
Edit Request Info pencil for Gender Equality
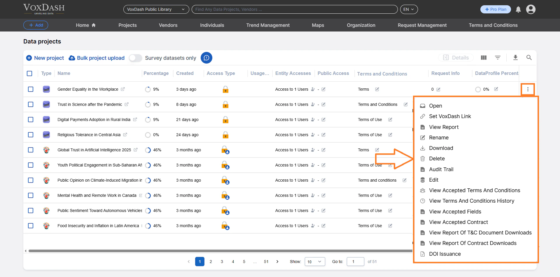click(x=438, y=90)
